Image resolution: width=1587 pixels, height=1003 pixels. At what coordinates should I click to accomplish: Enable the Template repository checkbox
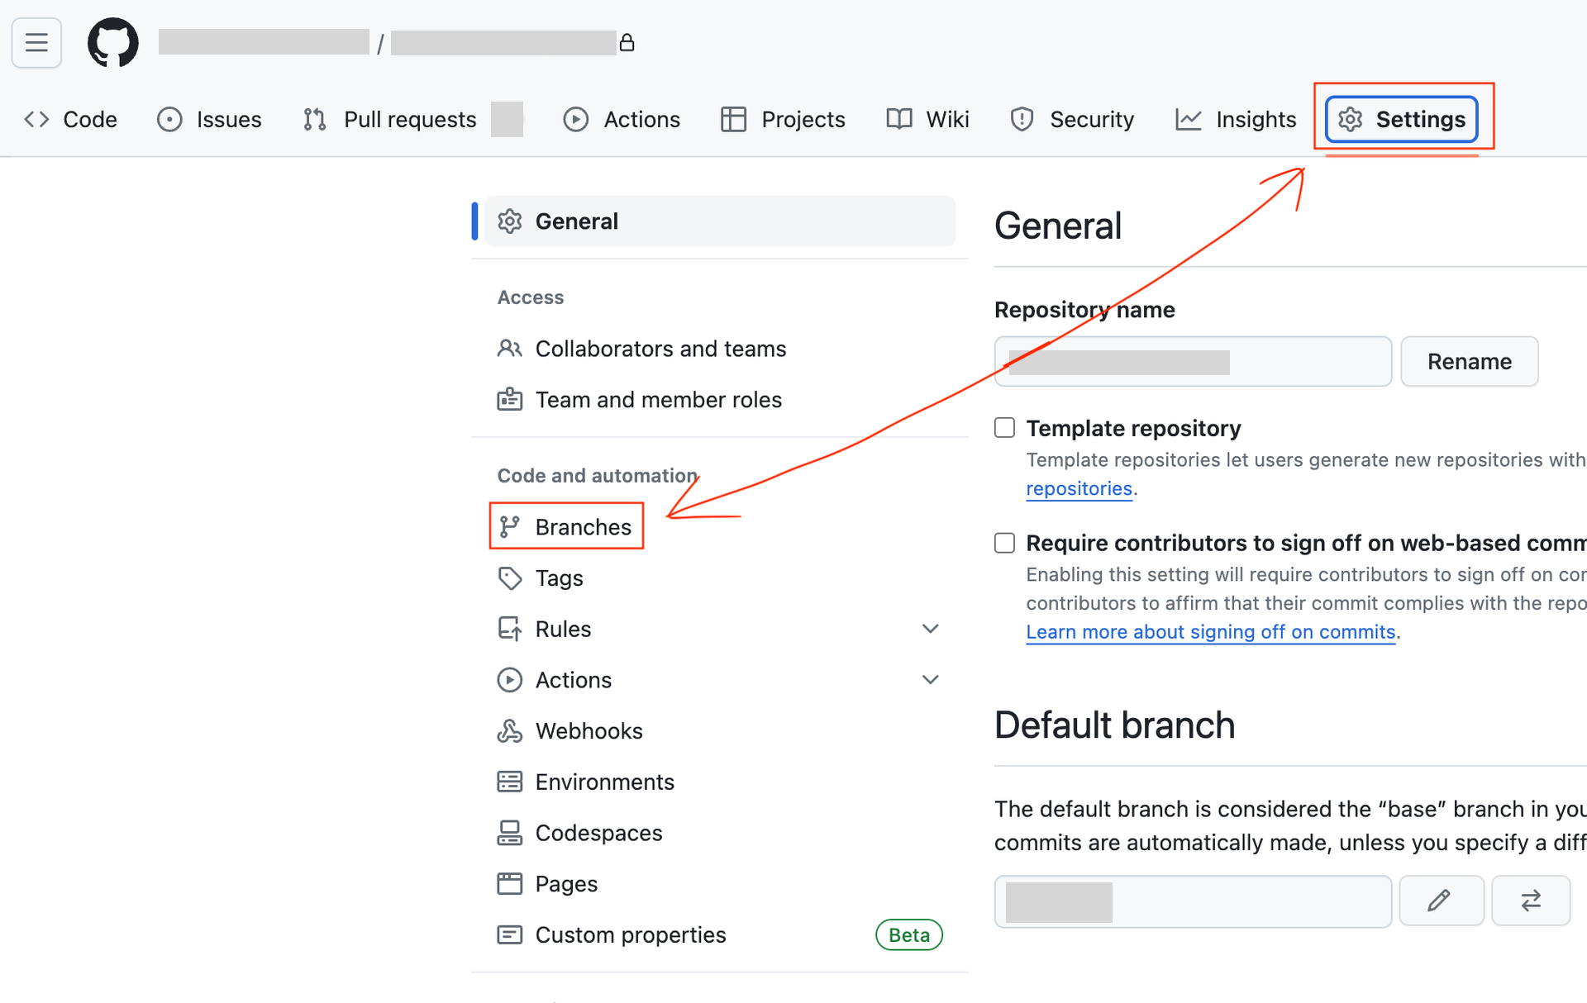click(x=1004, y=427)
